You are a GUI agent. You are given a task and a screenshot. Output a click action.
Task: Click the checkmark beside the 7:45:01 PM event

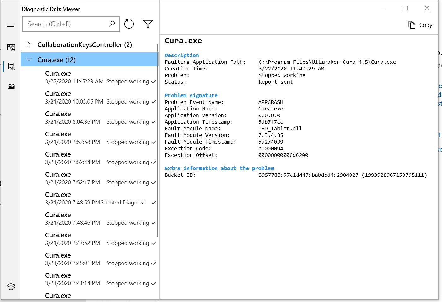click(x=154, y=263)
